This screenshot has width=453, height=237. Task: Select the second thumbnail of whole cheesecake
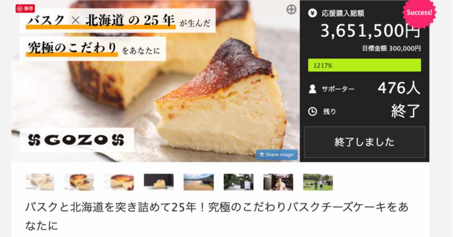click(x=79, y=182)
